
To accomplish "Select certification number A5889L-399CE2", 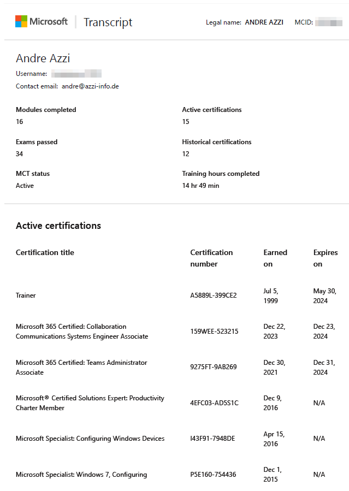I will pyautogui.click(x=214, y=295).
